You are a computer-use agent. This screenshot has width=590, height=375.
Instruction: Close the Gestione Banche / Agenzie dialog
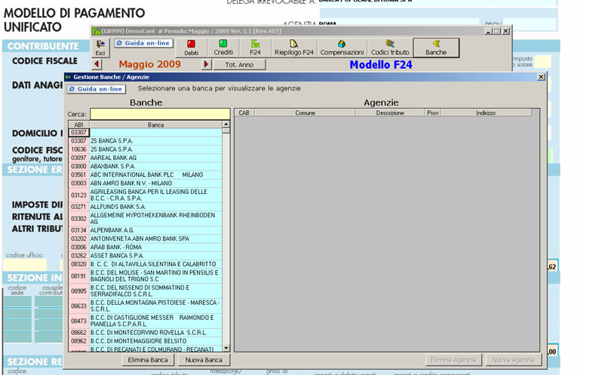tap(540, 77)
